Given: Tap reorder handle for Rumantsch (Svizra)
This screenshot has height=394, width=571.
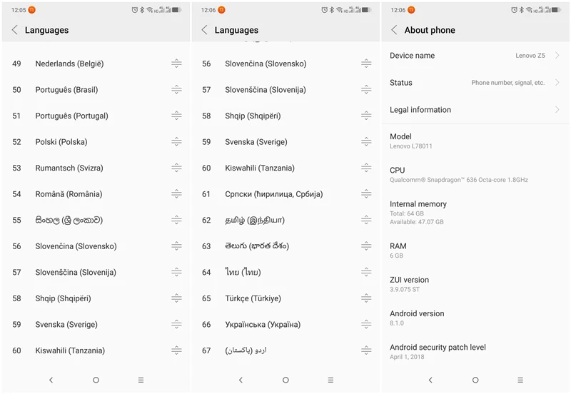Looking at the screenshot, I should pos(176,168).
